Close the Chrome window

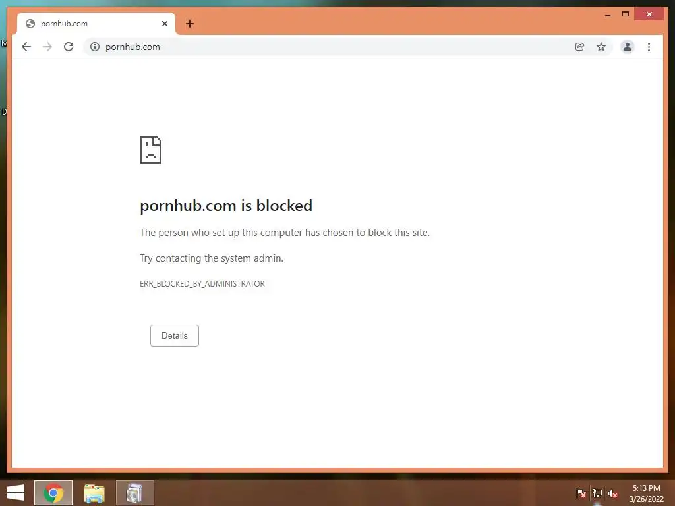[649, 14]
